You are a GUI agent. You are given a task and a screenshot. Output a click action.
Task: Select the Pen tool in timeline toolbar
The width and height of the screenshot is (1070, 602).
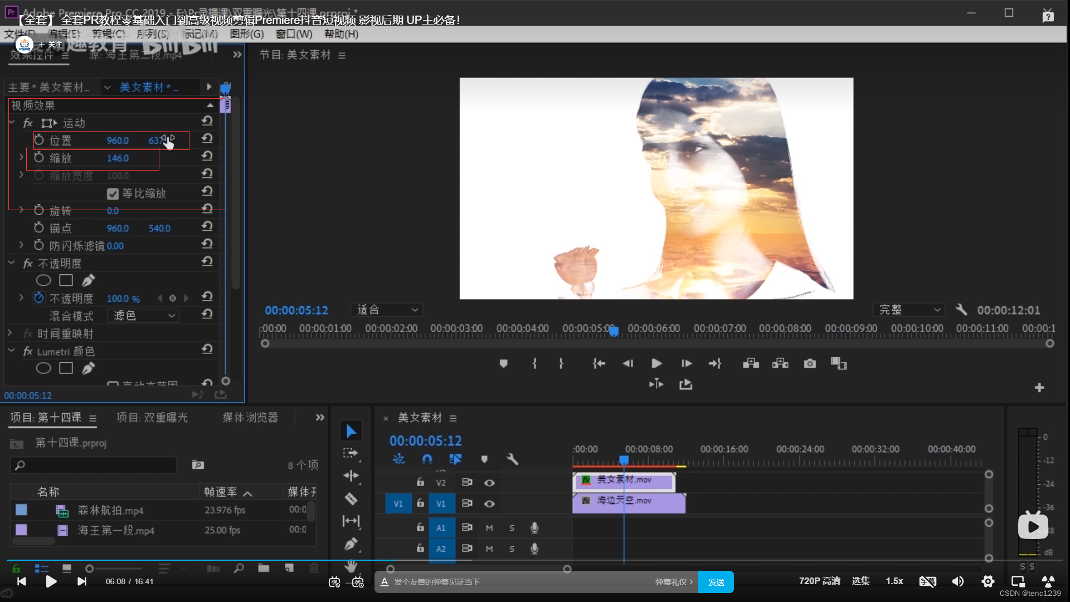(351, 543)
